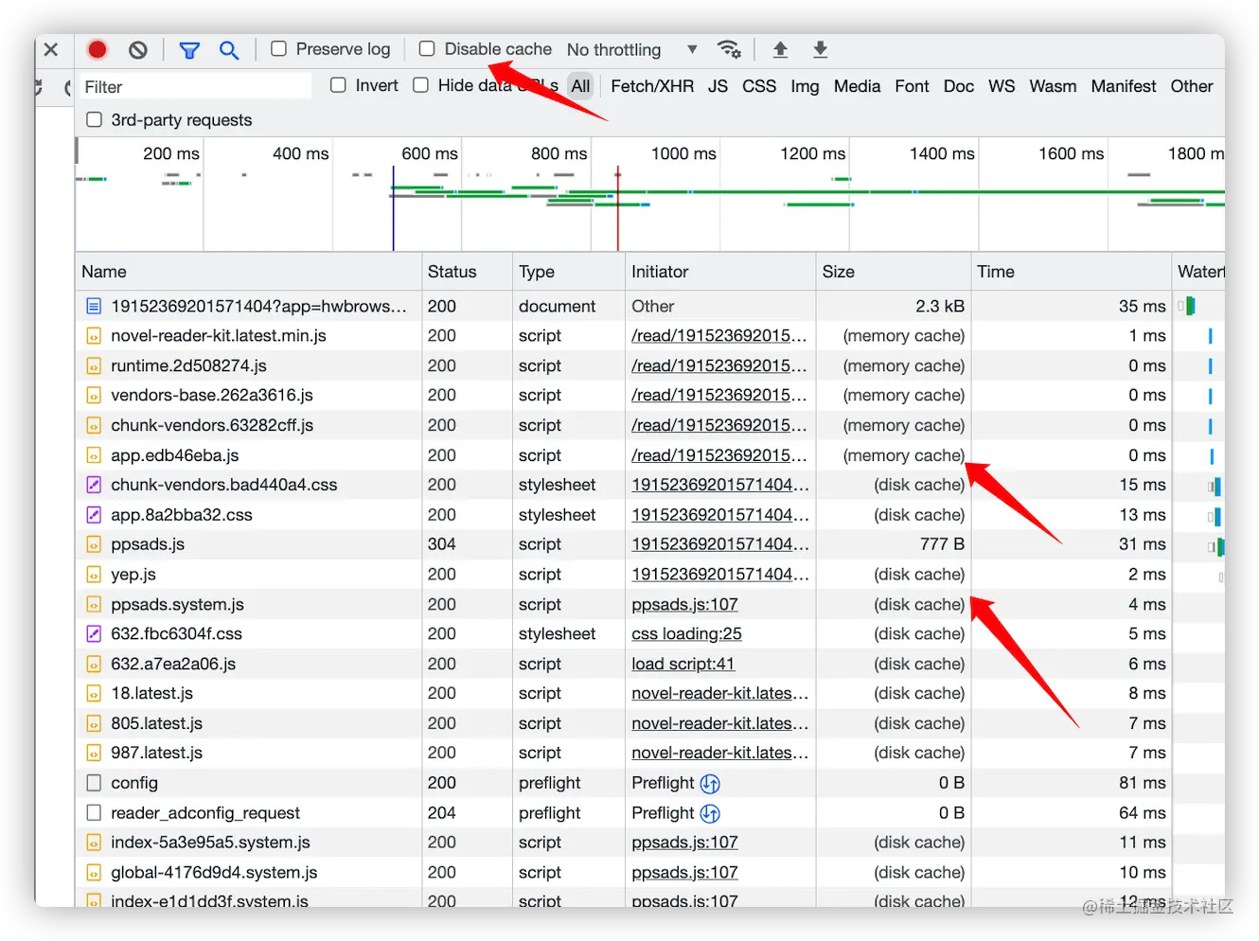The height and width of the screenshot is (941, 1259).
Task: Sort by the Name column header
Action: click(x=248, y=272)
